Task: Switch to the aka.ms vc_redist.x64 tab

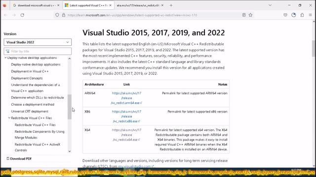Action: [138, 5]
